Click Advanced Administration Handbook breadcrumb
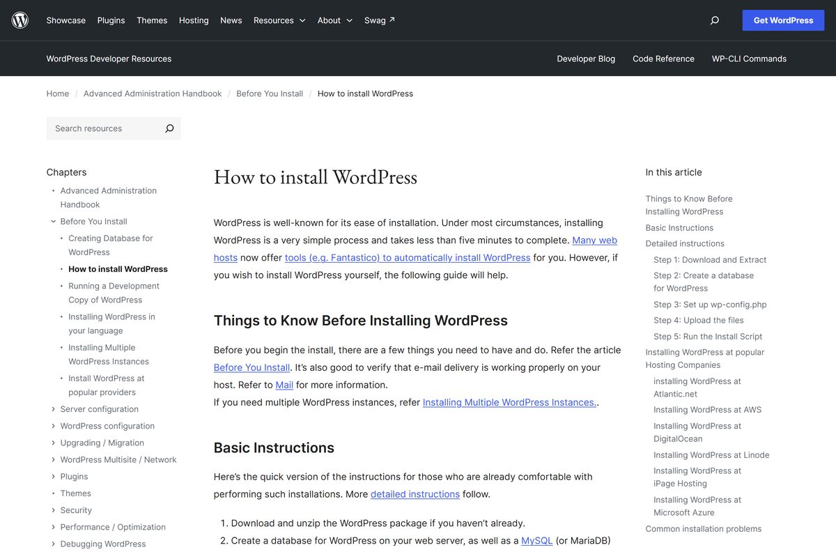The width and height of the screenshot is (836, 552). [153, 93]
